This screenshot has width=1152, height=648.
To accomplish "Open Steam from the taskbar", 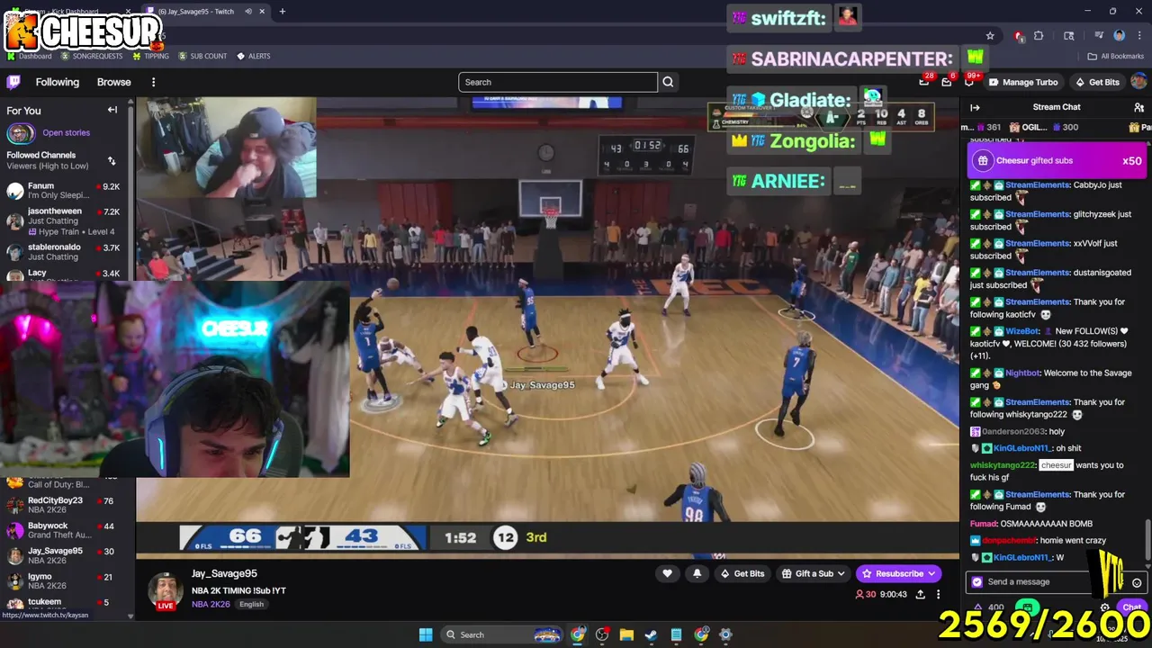I will pos(651,634).
